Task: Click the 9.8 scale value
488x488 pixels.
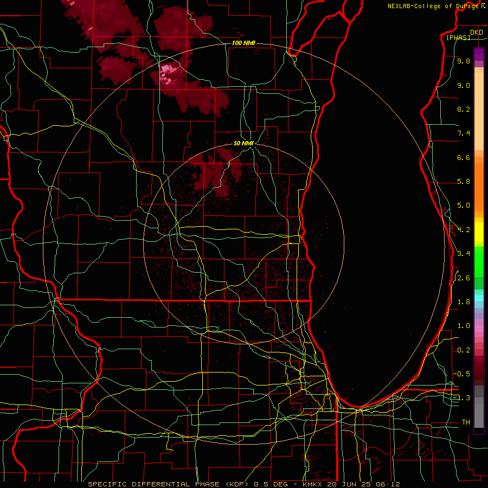Action: pos(464,61)
